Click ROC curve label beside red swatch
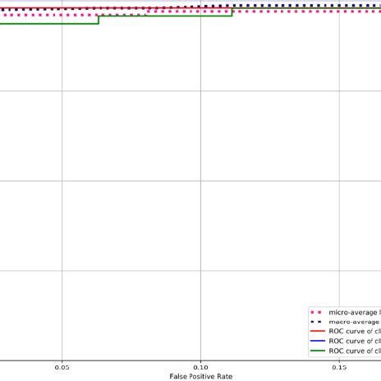 pos(355,331)
